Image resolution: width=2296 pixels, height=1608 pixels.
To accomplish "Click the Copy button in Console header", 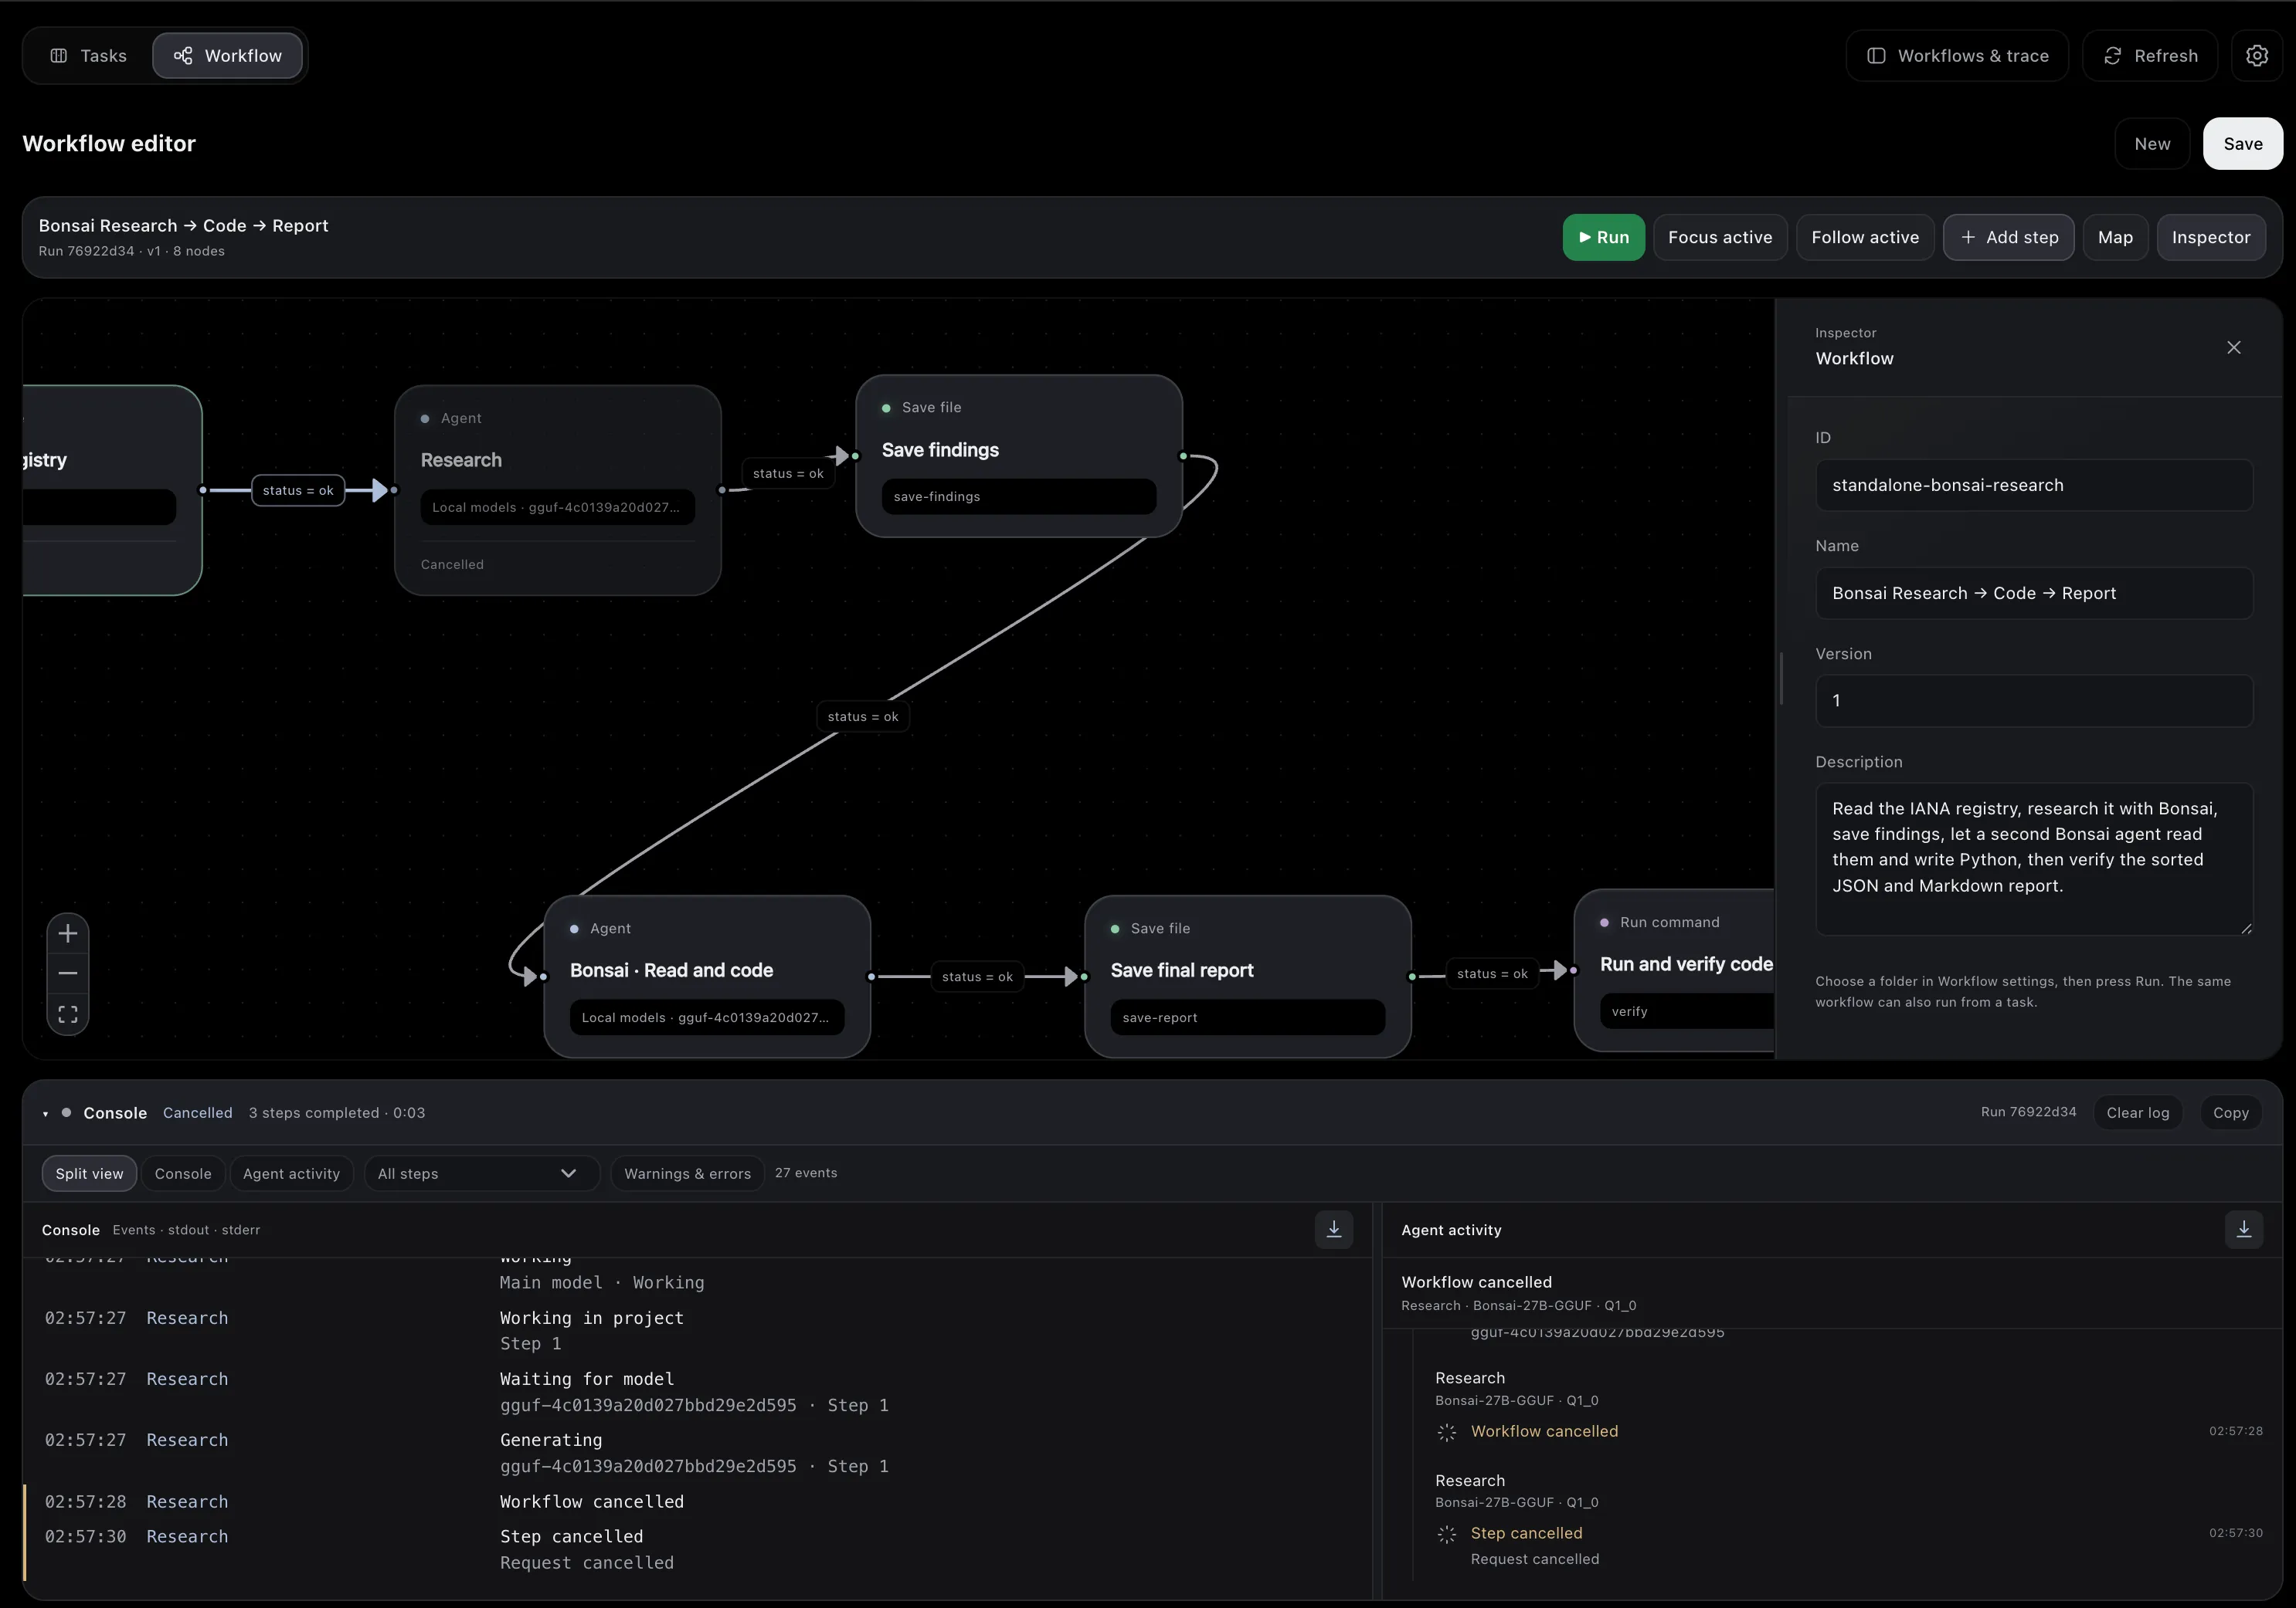I will (x=2231, y=1113).
